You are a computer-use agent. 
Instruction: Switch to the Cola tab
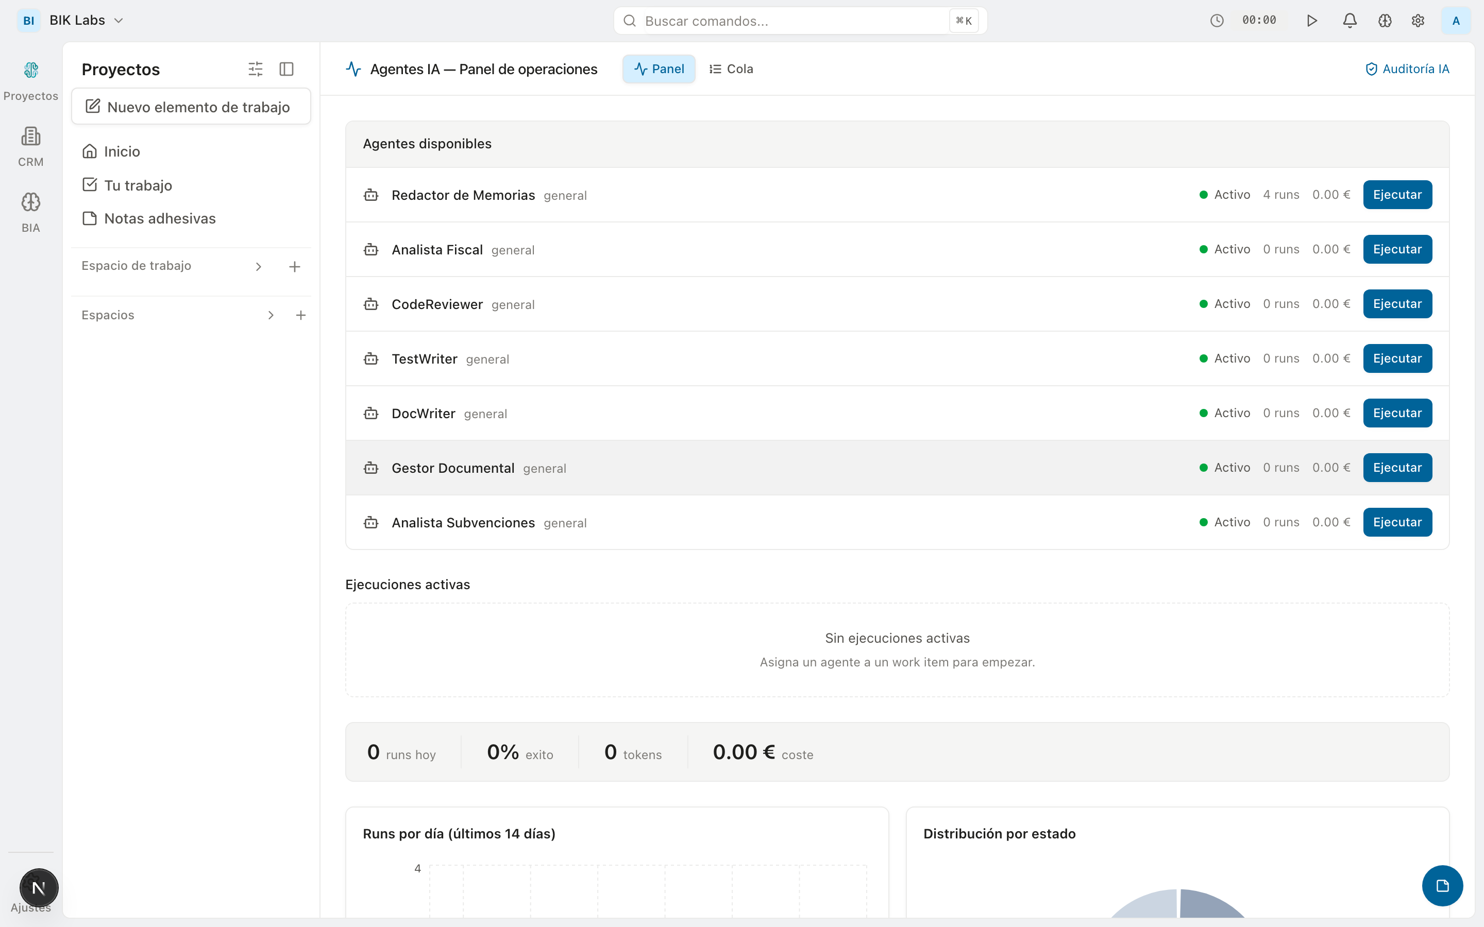731,68
